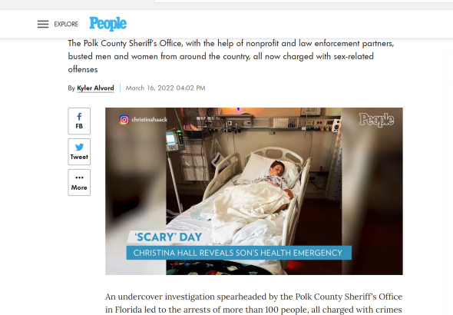453x315 pixels.
Task: Click the 'SCARY' DAY video caption
Action: tap(168, 237)
